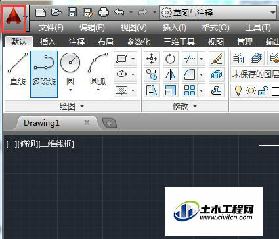
Task: Open the Layer Properties manager icon
Action: (x=238, y=58)
